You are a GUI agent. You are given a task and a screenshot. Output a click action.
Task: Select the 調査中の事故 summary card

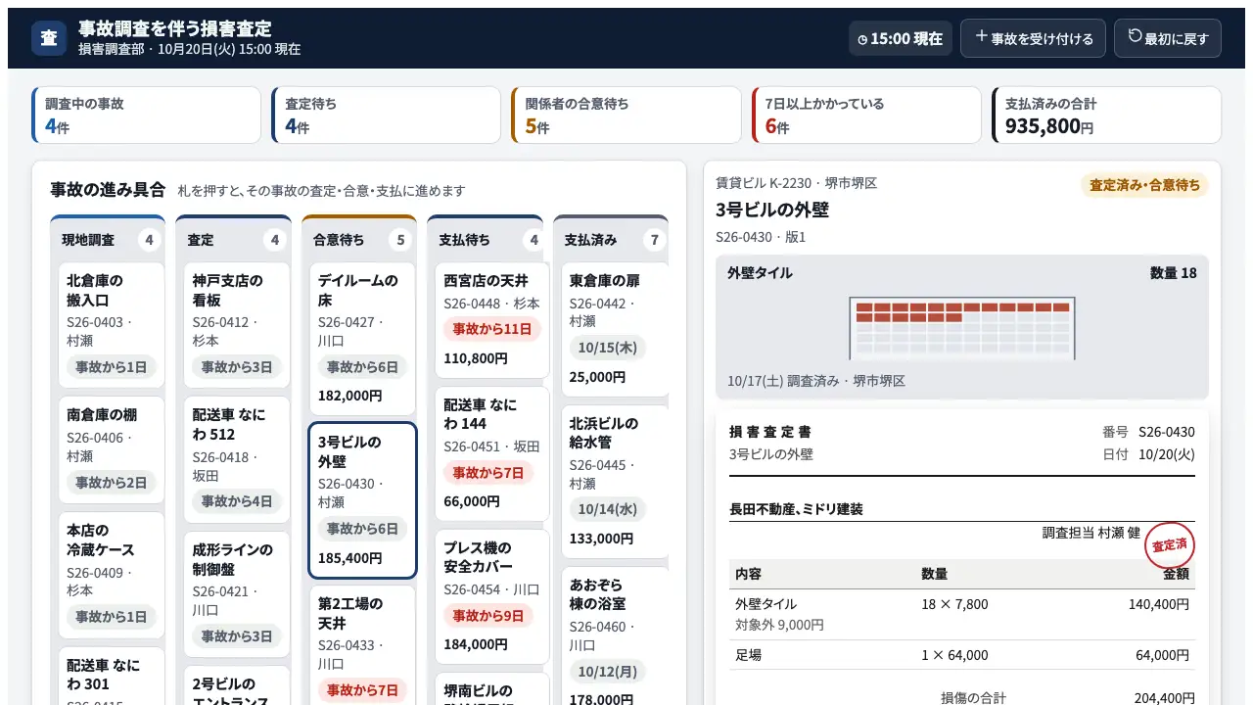[x=147, y=115]
